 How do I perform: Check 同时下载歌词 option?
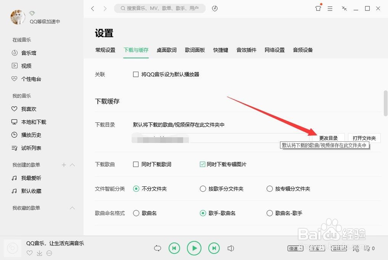pyautogui.click(x=136, y=164)
